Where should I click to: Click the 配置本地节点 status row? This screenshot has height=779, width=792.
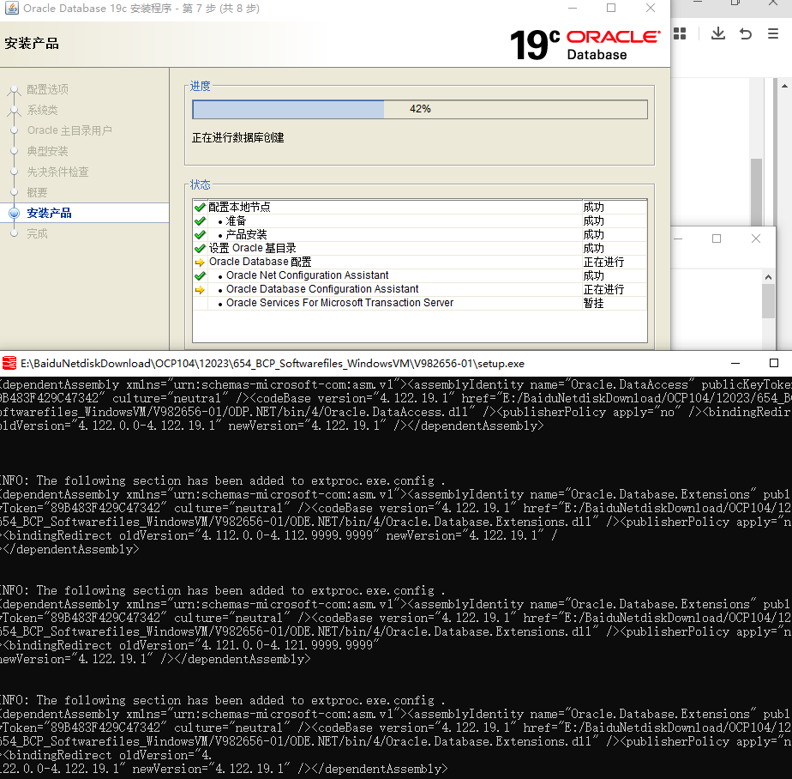click(420, 208)
